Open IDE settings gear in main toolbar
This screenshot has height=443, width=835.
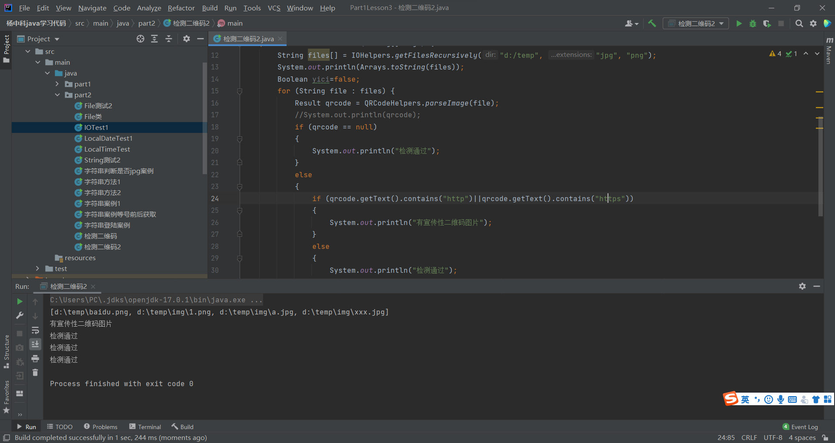click(x=813, y=23)
